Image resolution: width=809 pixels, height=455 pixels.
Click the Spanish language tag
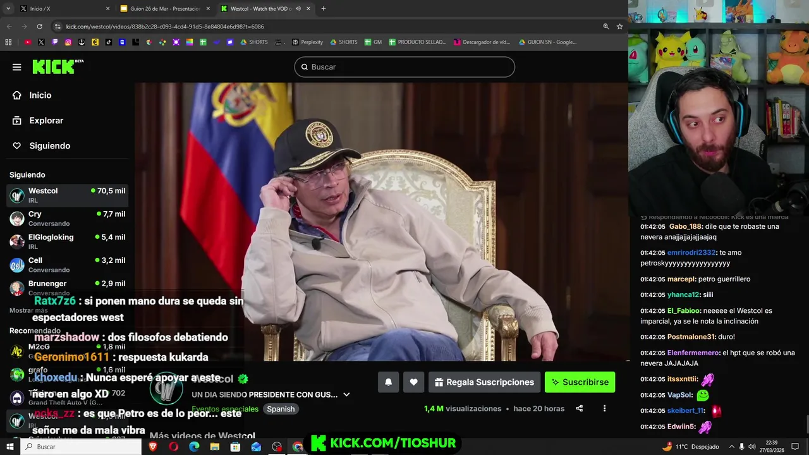tap(281, 409)
